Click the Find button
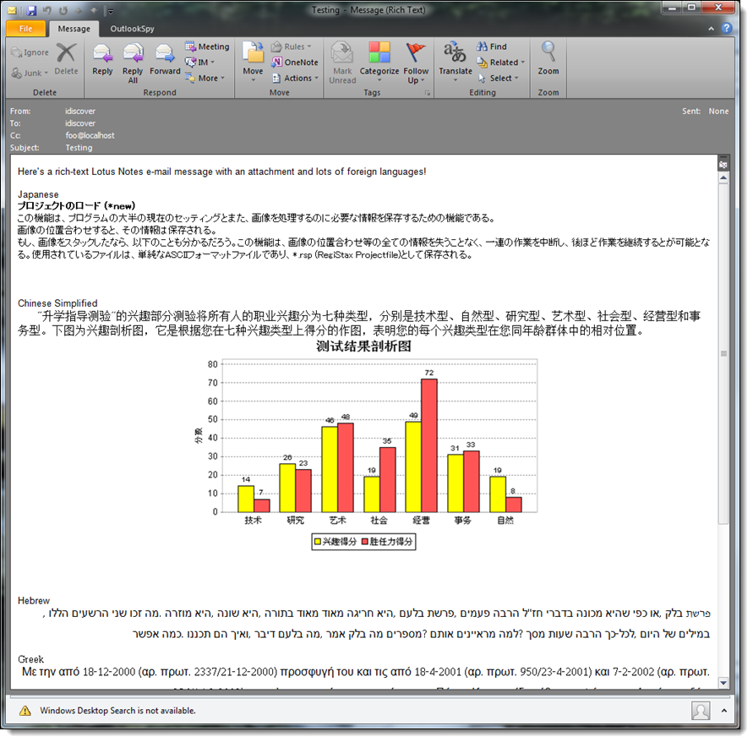This screenshot has width=753, height=742. [x=492, y=47]
